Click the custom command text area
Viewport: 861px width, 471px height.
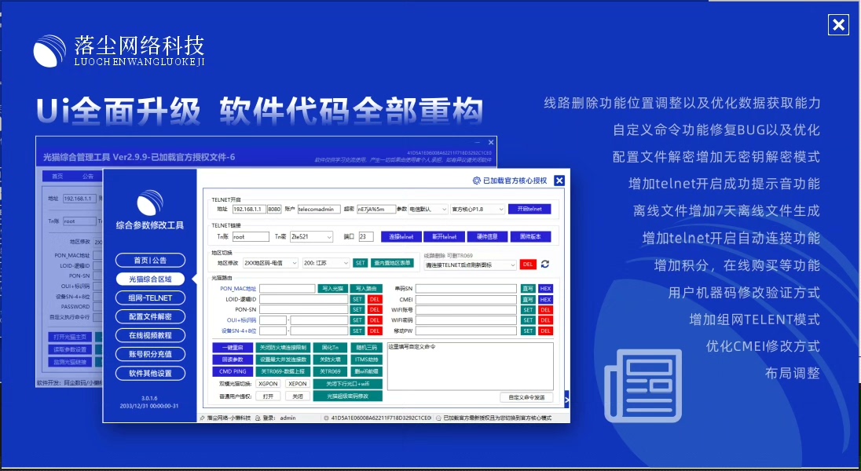[470, 366]
